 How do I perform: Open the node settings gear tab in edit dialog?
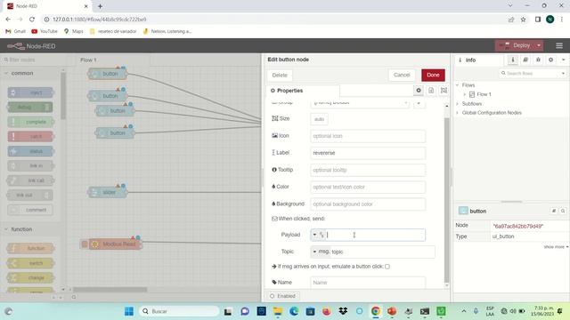419,91
